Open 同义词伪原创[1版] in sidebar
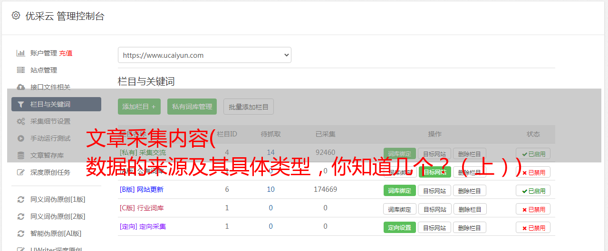 coord(58,199)
